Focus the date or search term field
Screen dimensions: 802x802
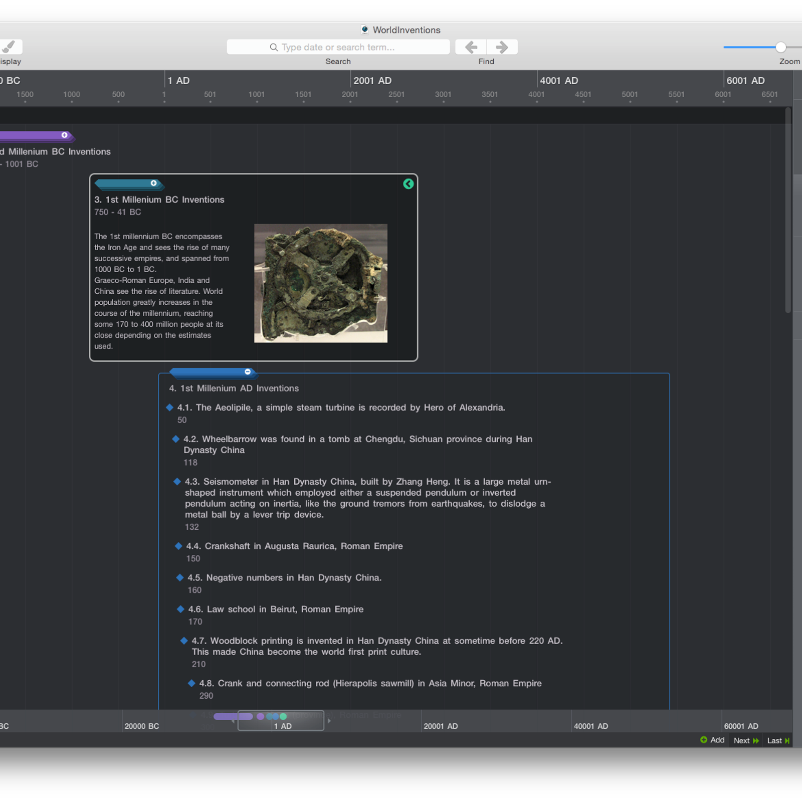(x=338, y=47)
